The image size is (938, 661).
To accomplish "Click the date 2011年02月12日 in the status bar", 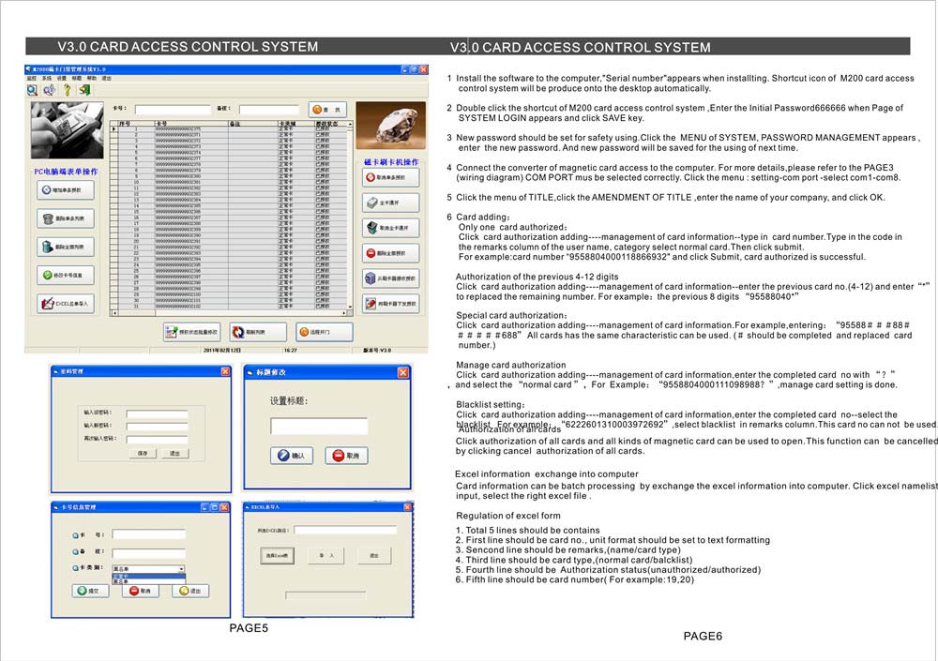I will (222, 350).
